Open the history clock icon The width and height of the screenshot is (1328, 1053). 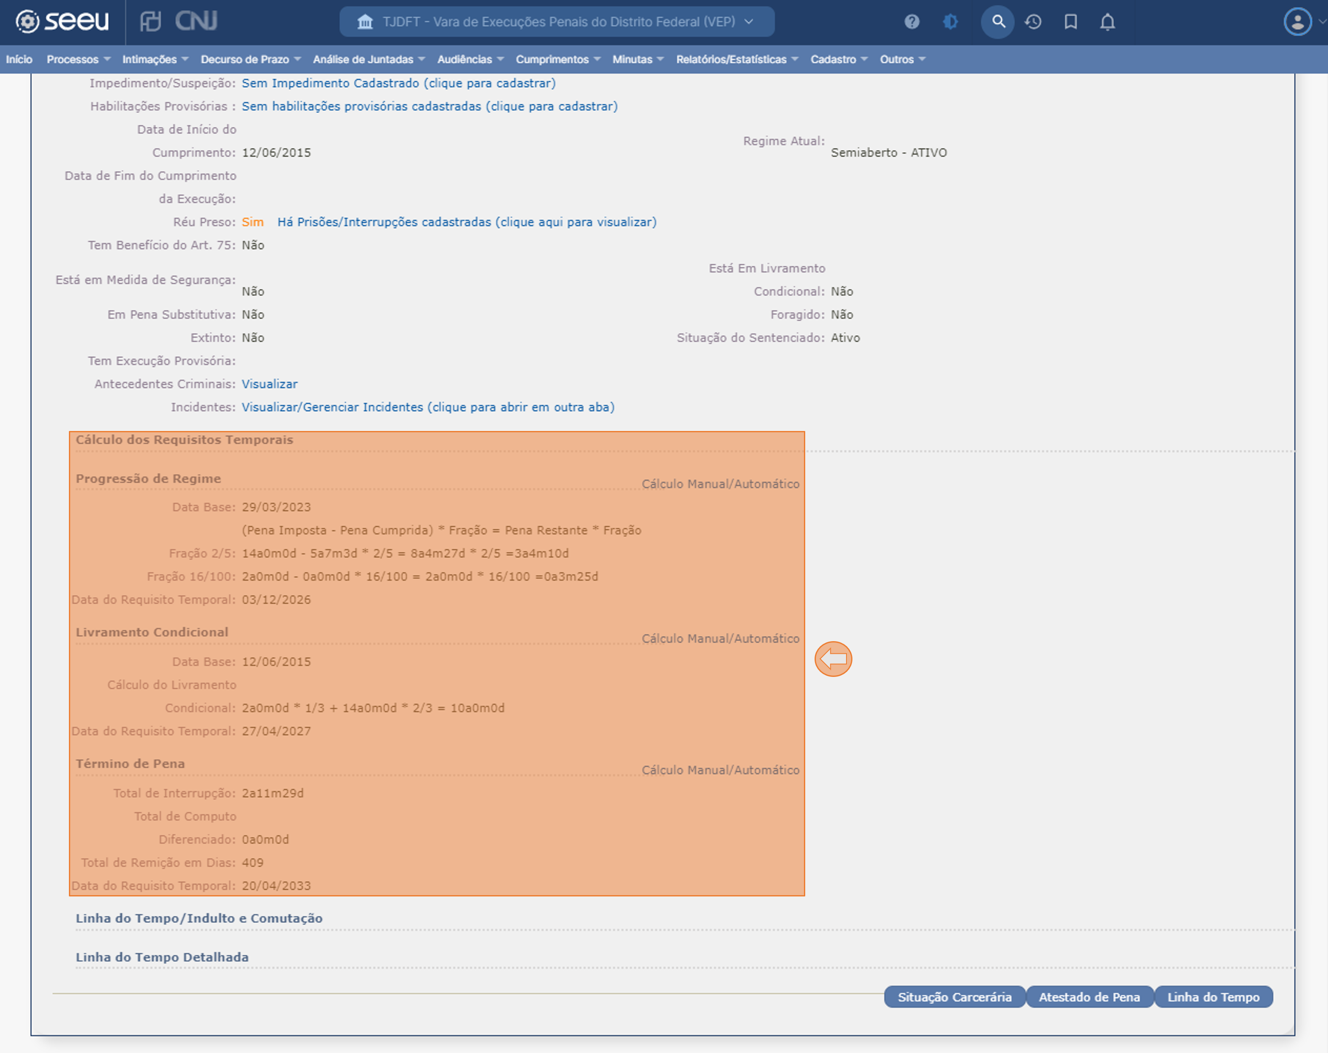1033,22
